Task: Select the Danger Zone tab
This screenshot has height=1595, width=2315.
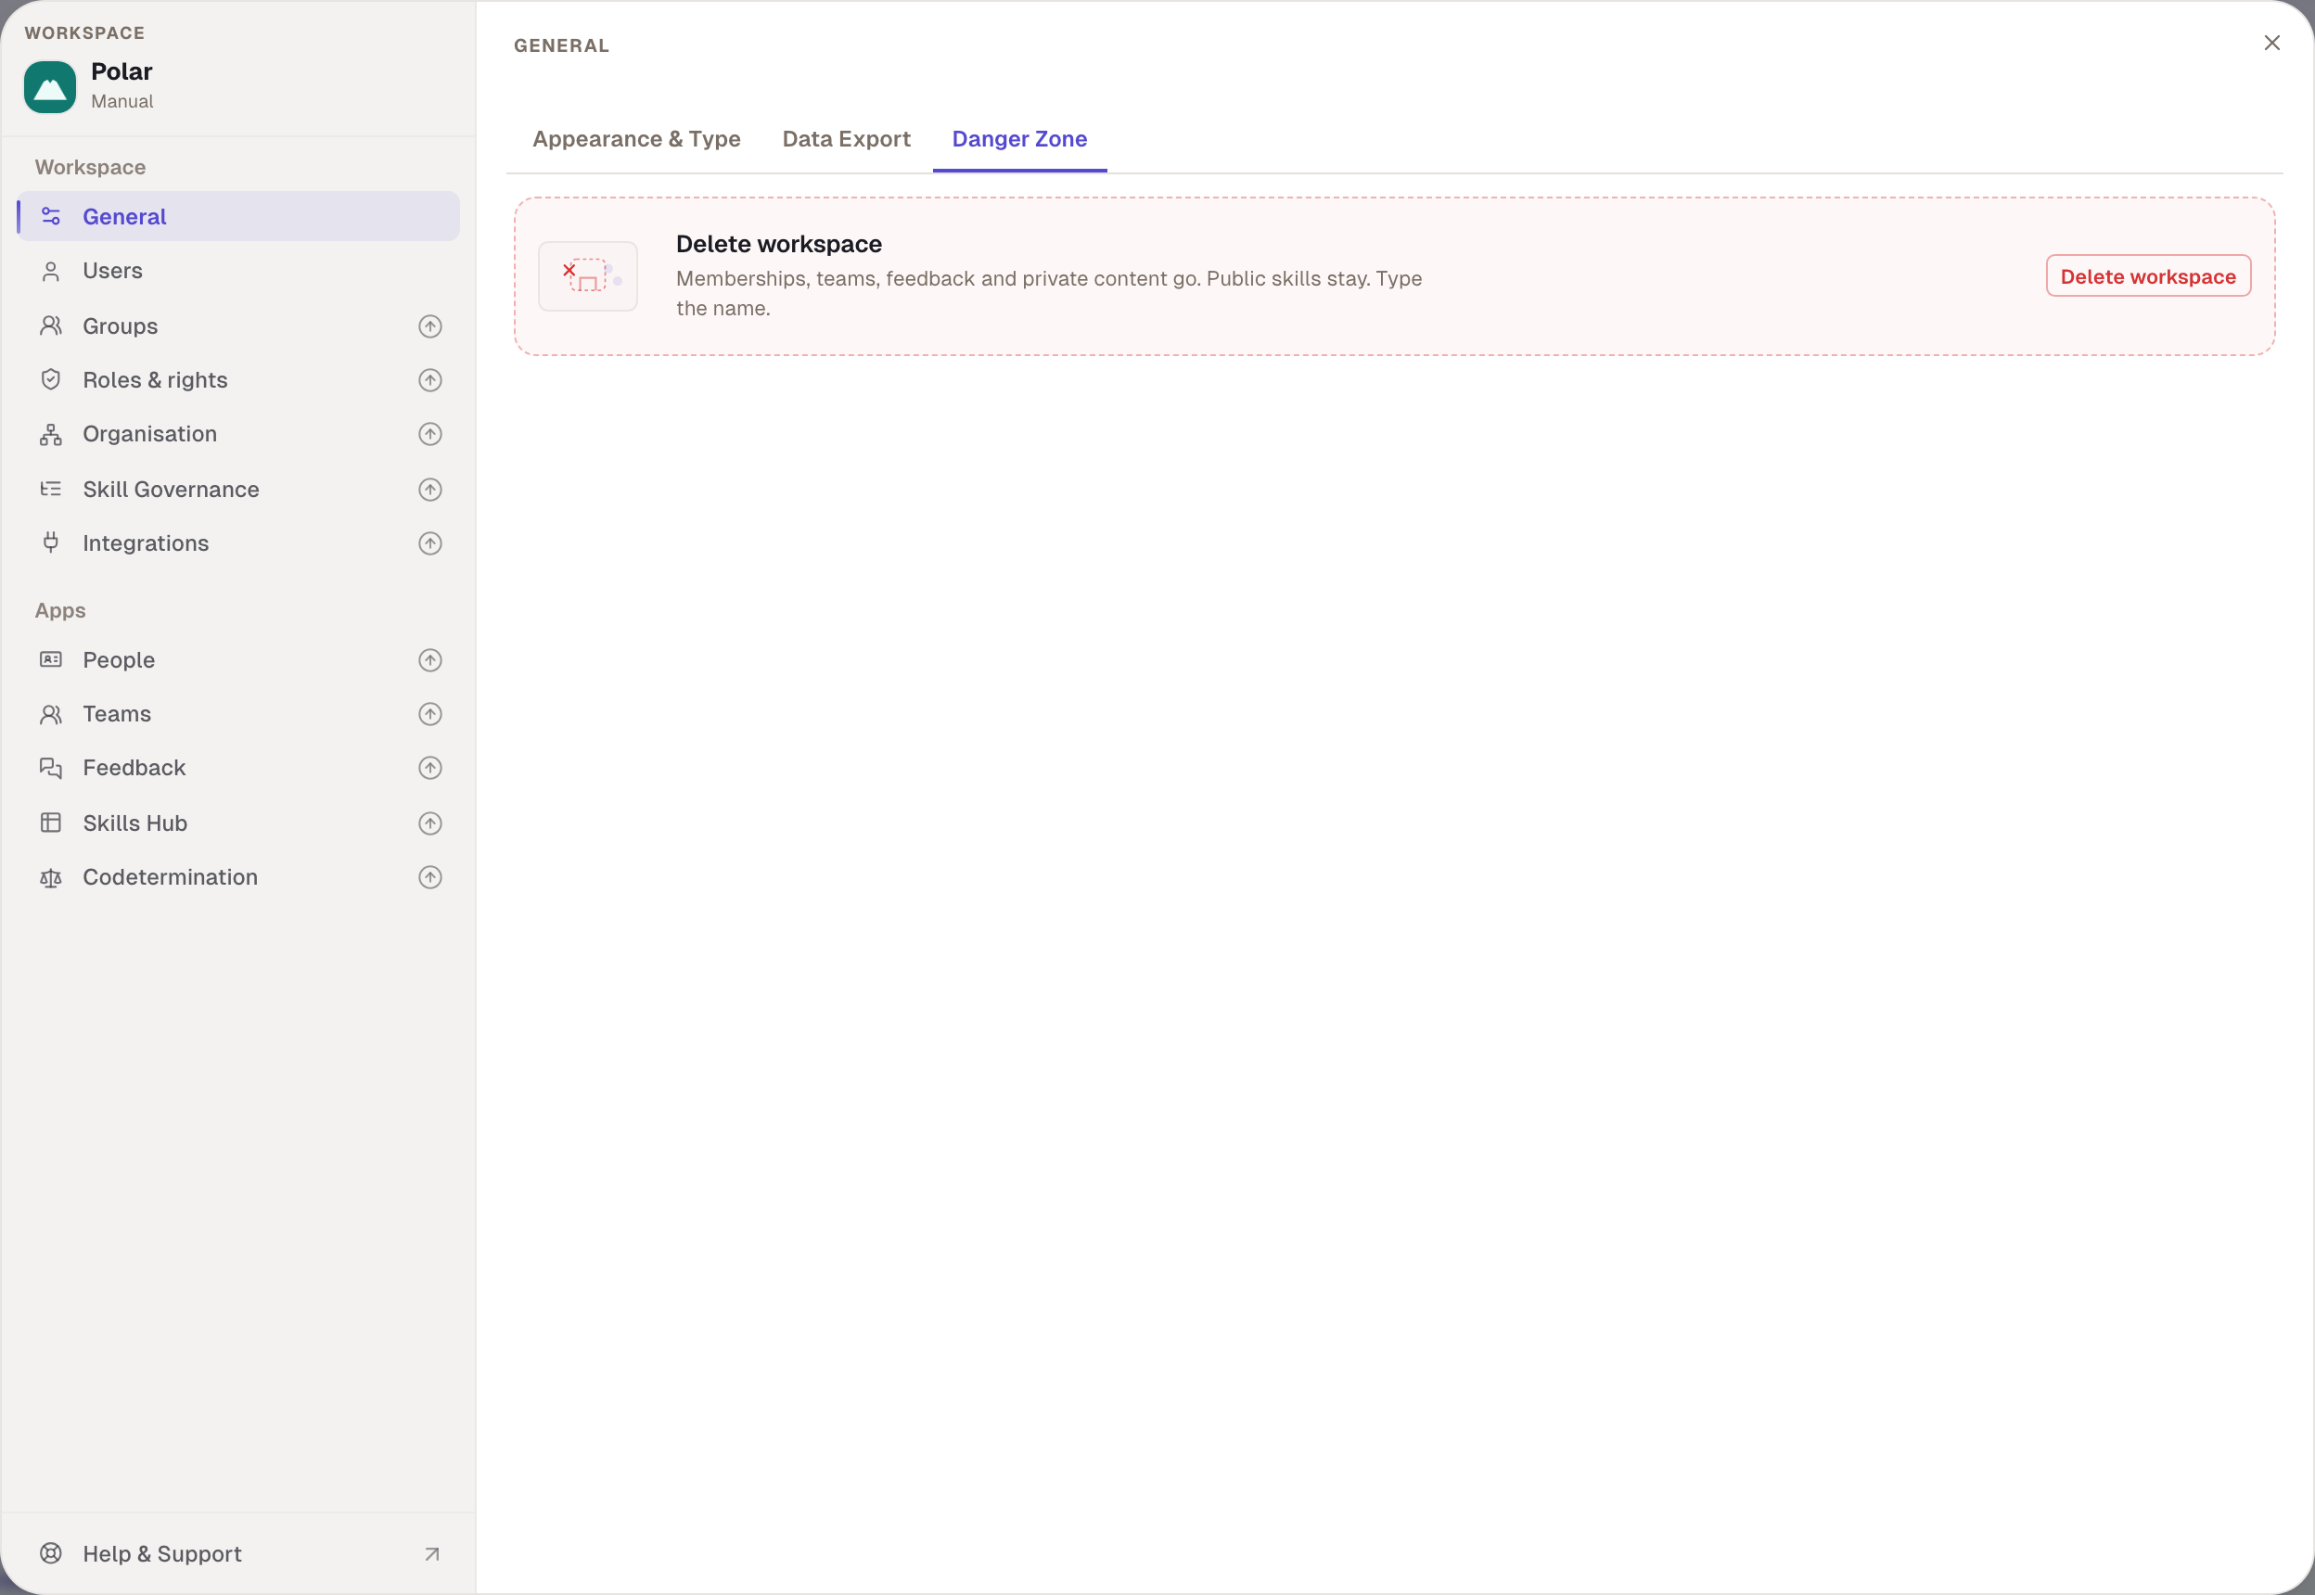Action: [x=1019, y=139]
